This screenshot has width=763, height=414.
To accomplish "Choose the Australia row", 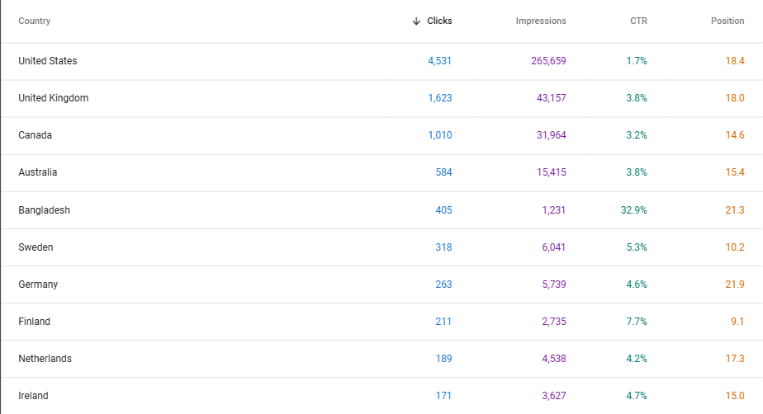I will (38, 172).
